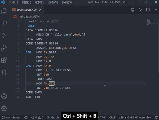Open the Extensions view
The height and width of the screenshot is (120, 159).
[x=4, y=60]
